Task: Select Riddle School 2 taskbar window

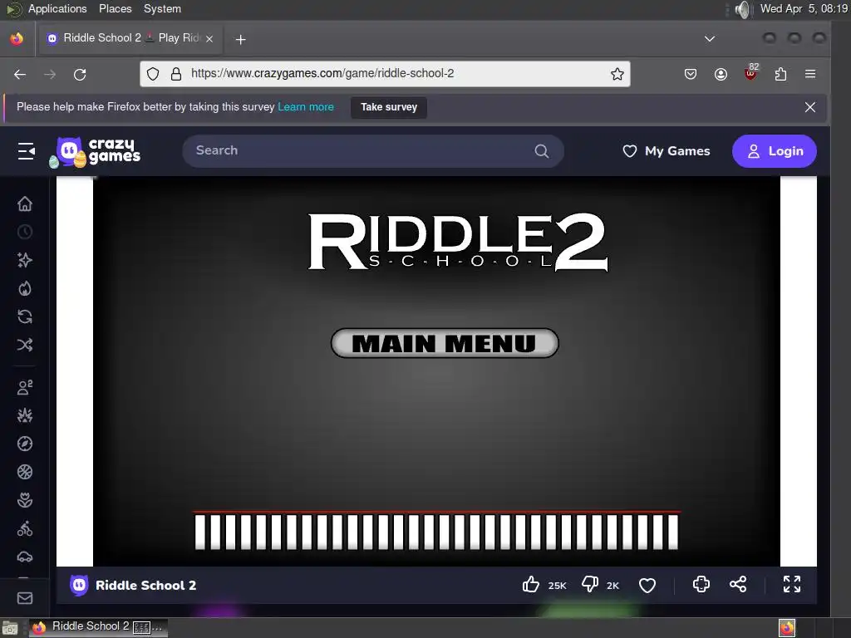Action: coord(98,626)
